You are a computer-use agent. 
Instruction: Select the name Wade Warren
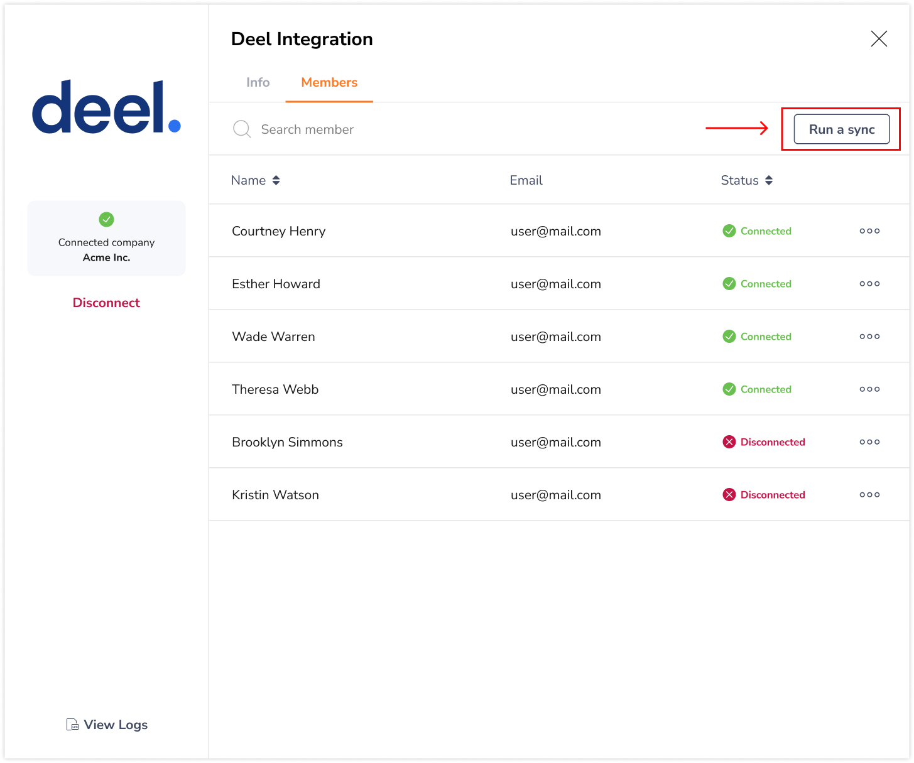[273, 337]
